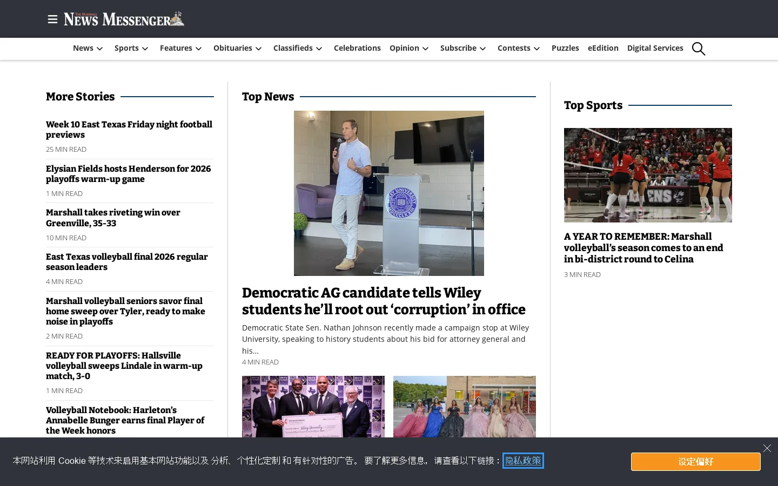Click the '10 MIN READ' label
This screenshot has height=486, width=778.
point(66,238)
